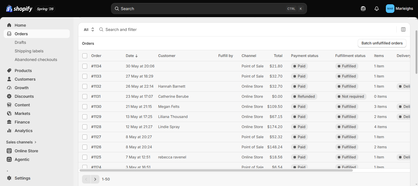This screenshot has height=186, width=418.
Task: Select order #1132 checkbox
Action: 85,86
